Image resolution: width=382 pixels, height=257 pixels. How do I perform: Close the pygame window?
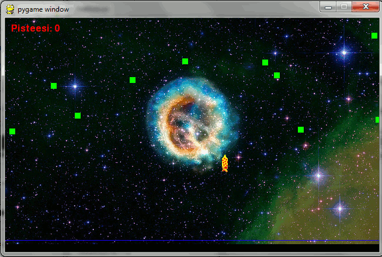[x=366, y=7]
